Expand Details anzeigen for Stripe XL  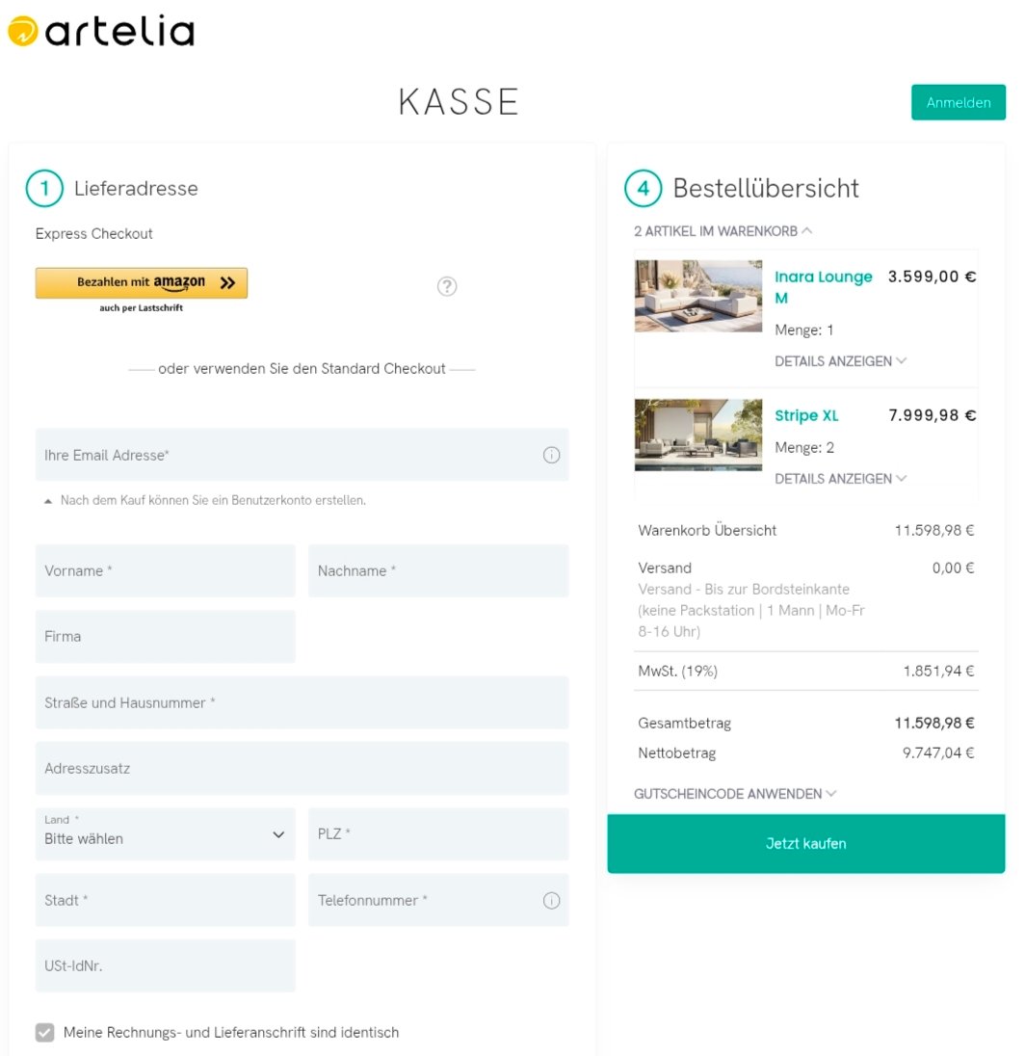tap(840, 479)
